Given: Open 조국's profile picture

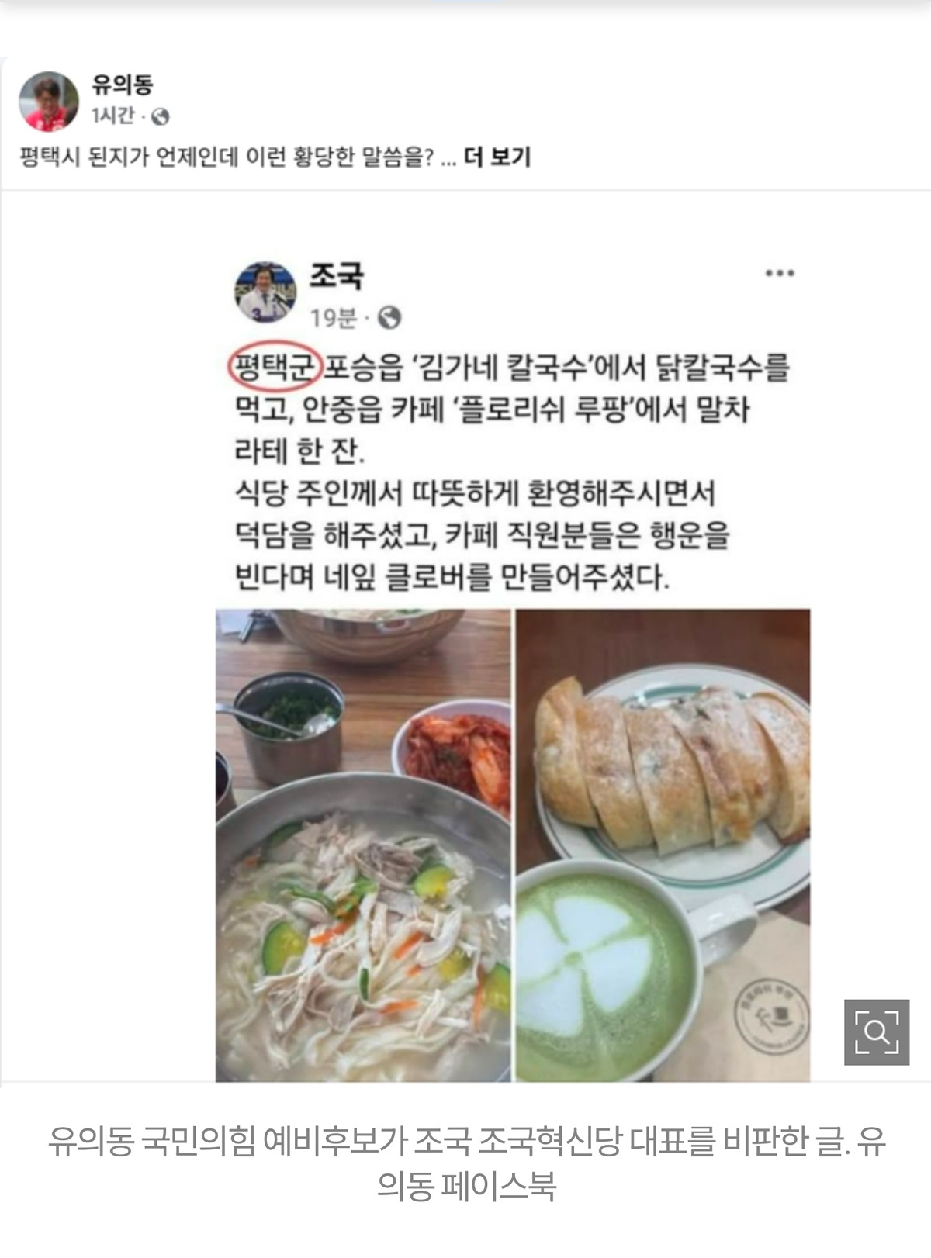Looking at the screenshot, I should (x=265, y=292).
